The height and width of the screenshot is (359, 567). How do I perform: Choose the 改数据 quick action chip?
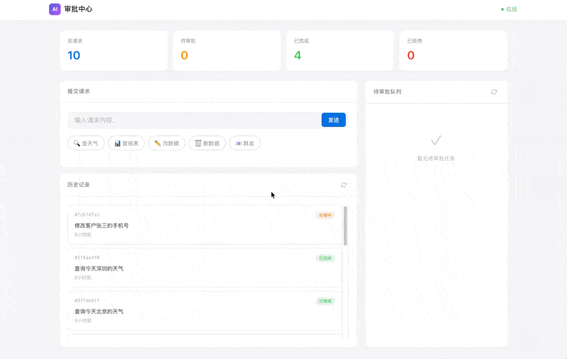[x=167, y=143]
